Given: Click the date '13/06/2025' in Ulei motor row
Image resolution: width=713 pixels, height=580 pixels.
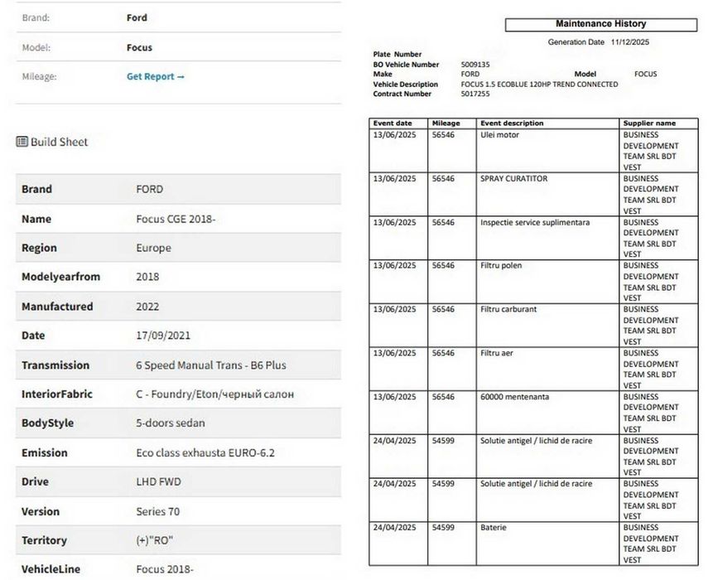Looking at the screenshot, I should [394, 135].
